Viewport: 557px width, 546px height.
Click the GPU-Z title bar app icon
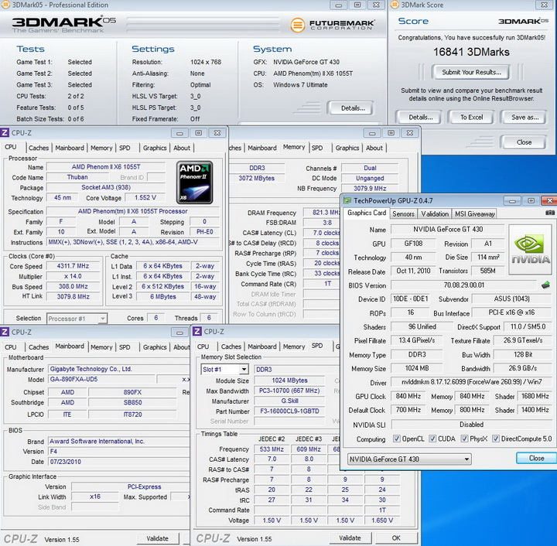pyautogui.click(x=347, y=200)
